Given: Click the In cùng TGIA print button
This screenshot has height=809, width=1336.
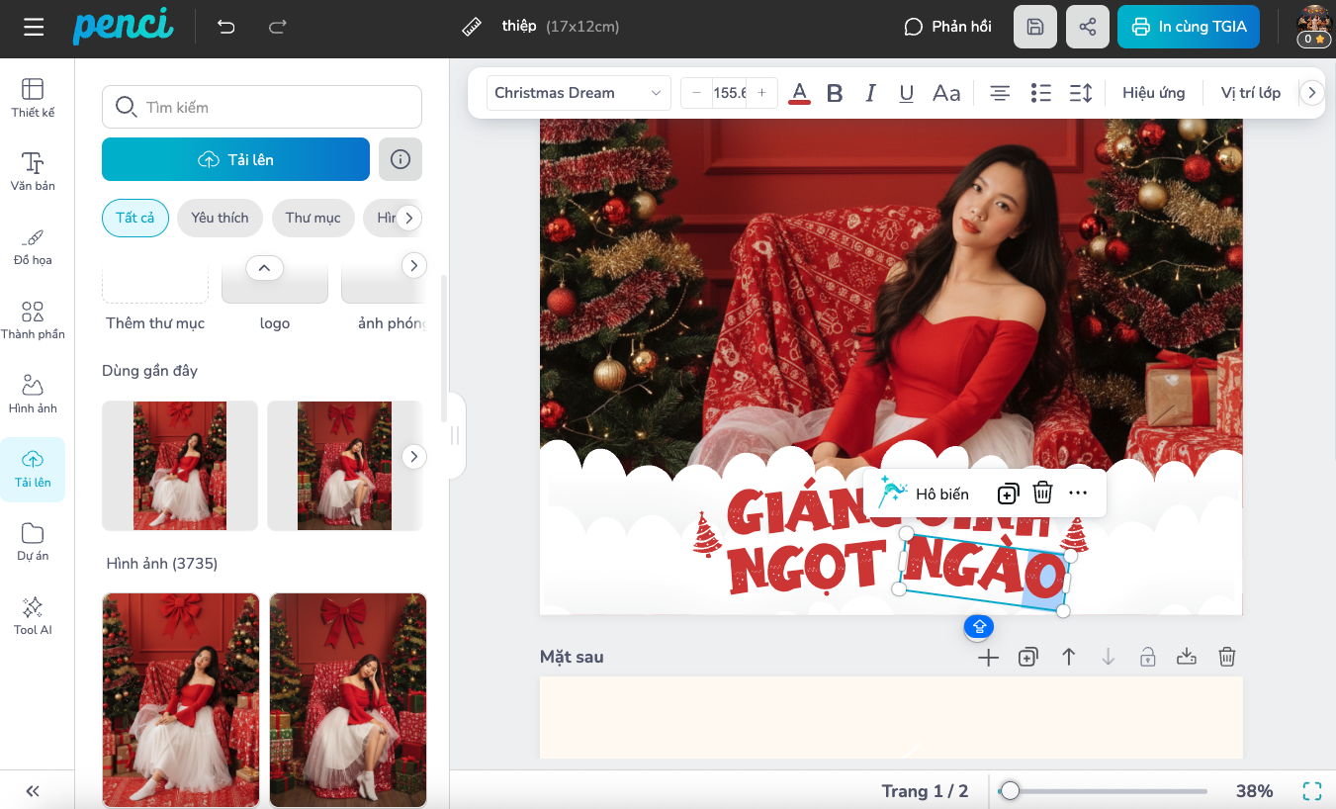Looking at the screenshot, I should [x=1188, y=27].
